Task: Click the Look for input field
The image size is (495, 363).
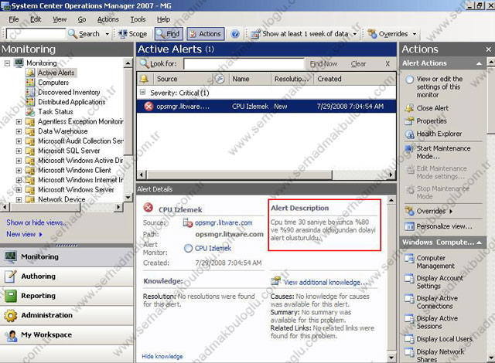Action: pos(244,63)
